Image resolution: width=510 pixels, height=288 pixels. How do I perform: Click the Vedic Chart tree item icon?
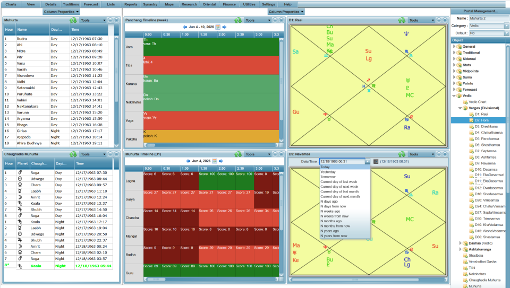click(465, 102)
